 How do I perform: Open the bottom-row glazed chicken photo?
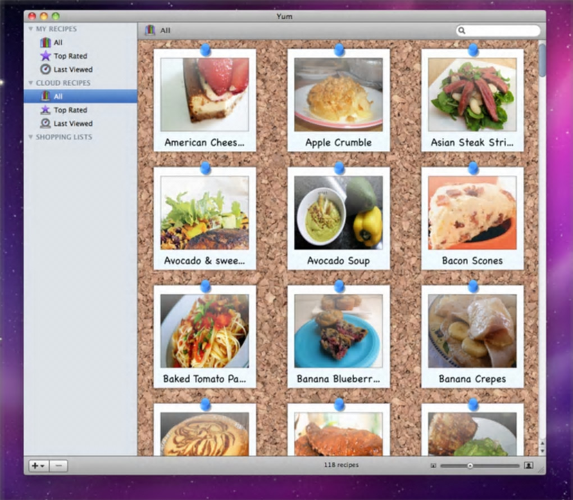point(338,434)
